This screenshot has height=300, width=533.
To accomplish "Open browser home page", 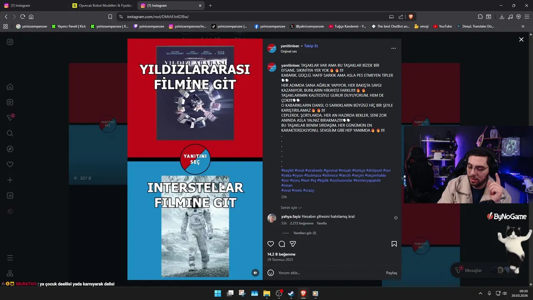I will (x=31, y=17).
